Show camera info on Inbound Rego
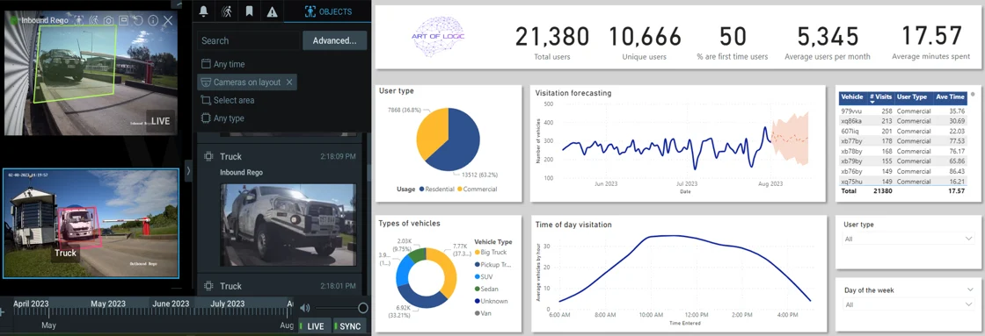The height and width of the screenshot is (336, 985). point(153,21)
